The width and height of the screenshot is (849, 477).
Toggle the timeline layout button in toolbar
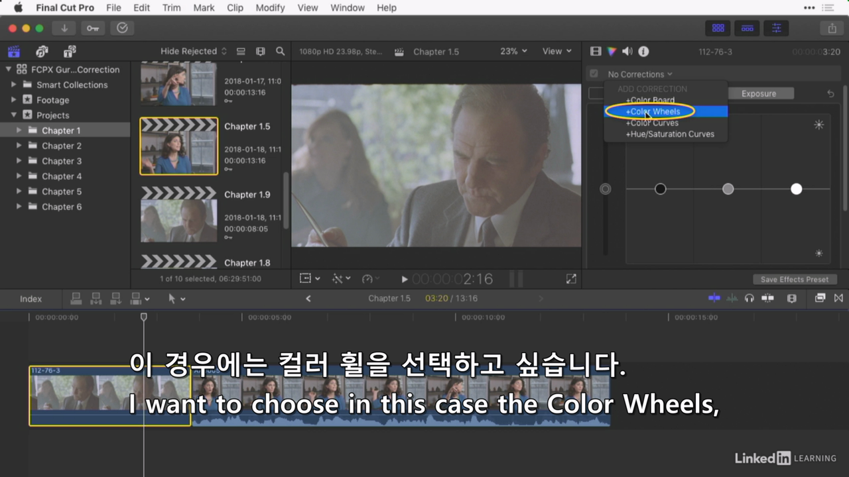point(748,28)
